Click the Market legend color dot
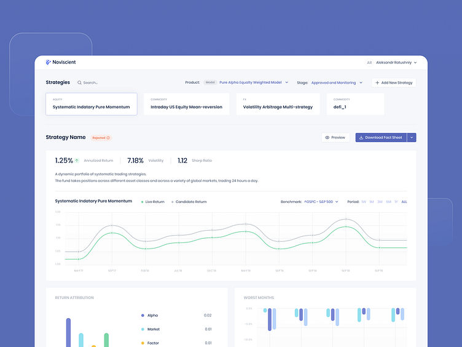Image resolution: width=462 pixels, height=347 pixels. click(143, 329)
